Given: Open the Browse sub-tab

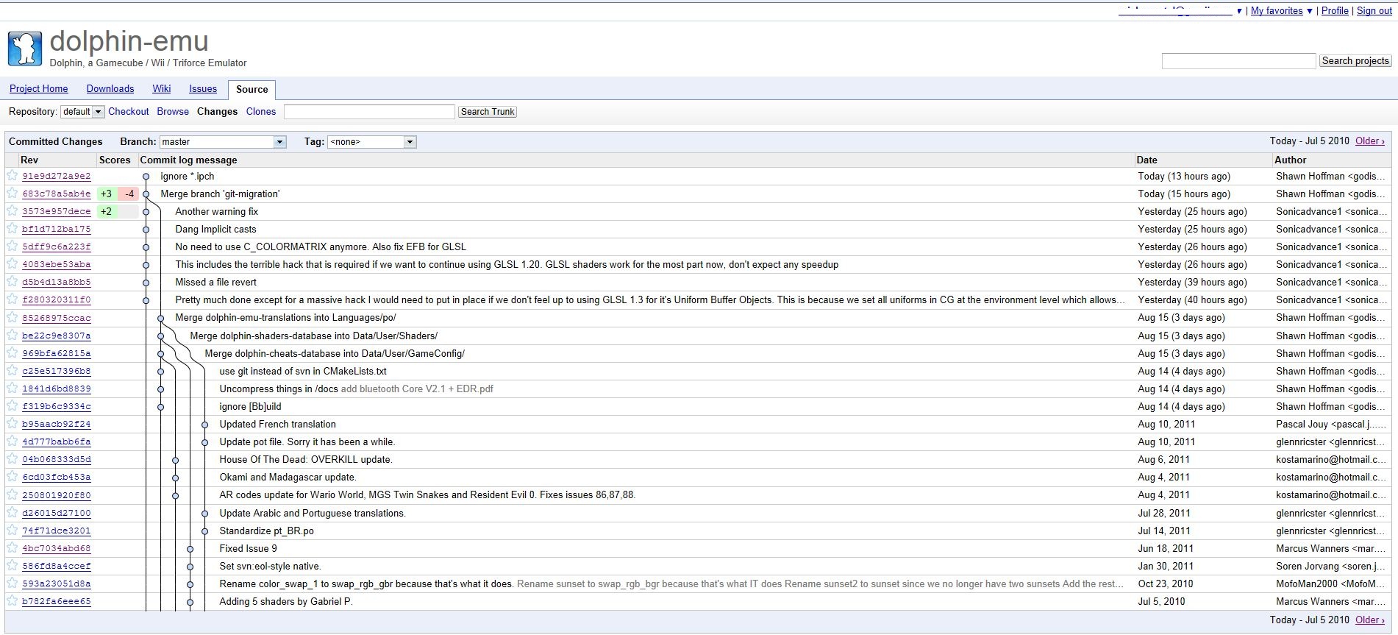Looking at the screenshot, I should tap(173, 112).
